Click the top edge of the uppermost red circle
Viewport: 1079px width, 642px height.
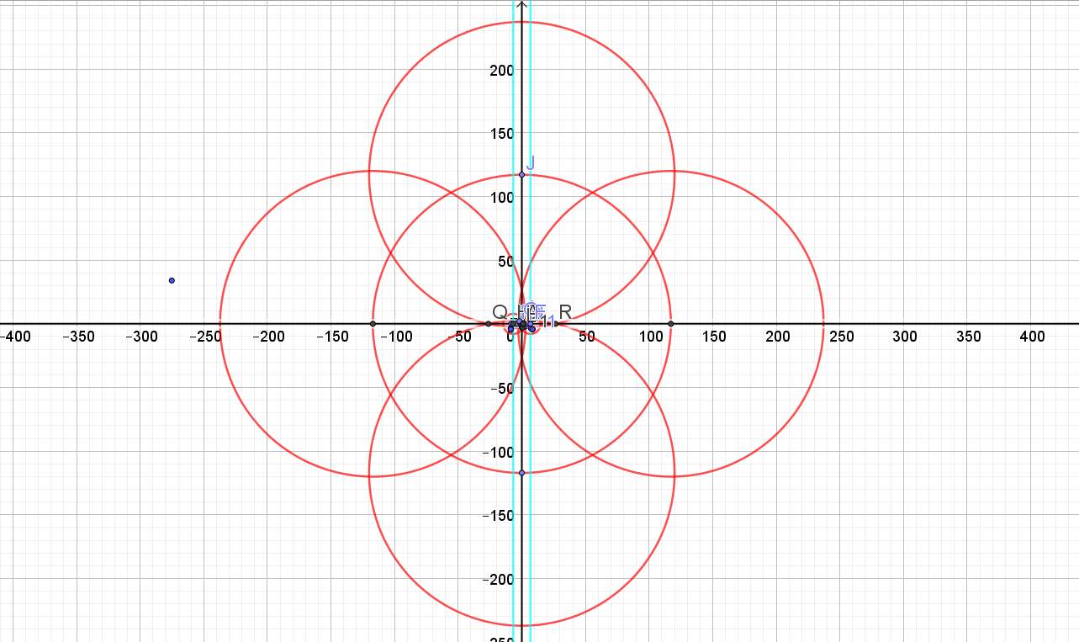coord(521,22)
